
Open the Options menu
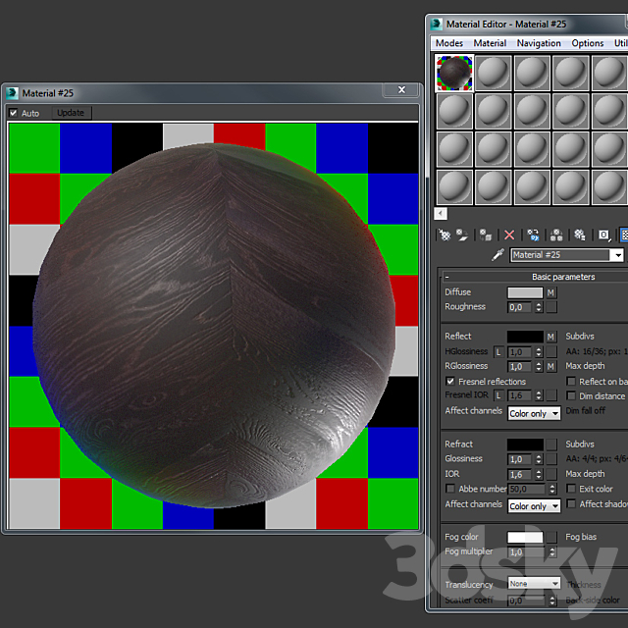pyautogui.click(x=587, y=43)
